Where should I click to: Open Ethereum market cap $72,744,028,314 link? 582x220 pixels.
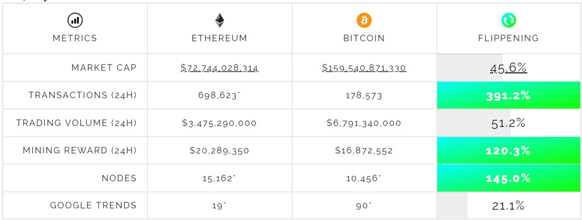click(219, 68)
